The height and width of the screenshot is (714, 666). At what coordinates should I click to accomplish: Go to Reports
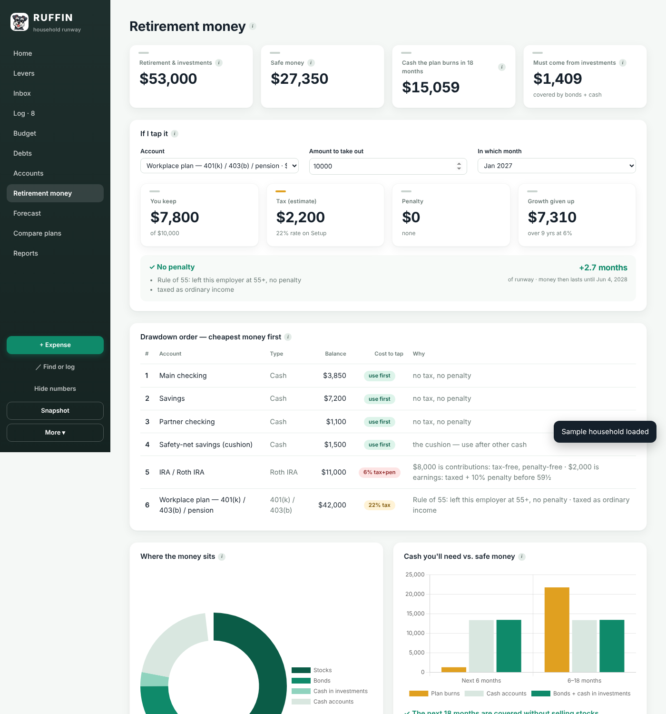(x=55, y=253)
